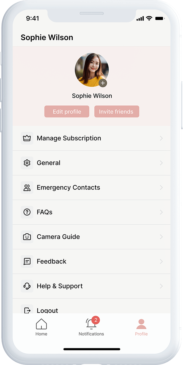Click the crown icon for Manage Subscription
The image size is (183, 365).
click(x=27, y=138)
